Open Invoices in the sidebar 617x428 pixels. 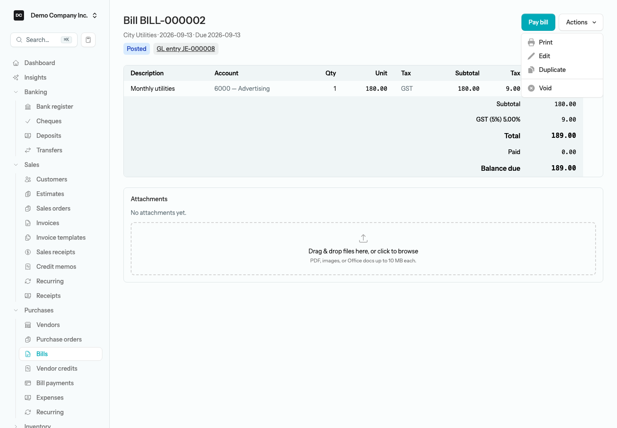[60, 223]
